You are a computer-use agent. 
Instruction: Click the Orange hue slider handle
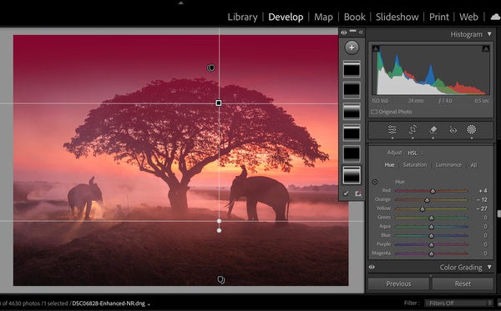pos(427,200)
